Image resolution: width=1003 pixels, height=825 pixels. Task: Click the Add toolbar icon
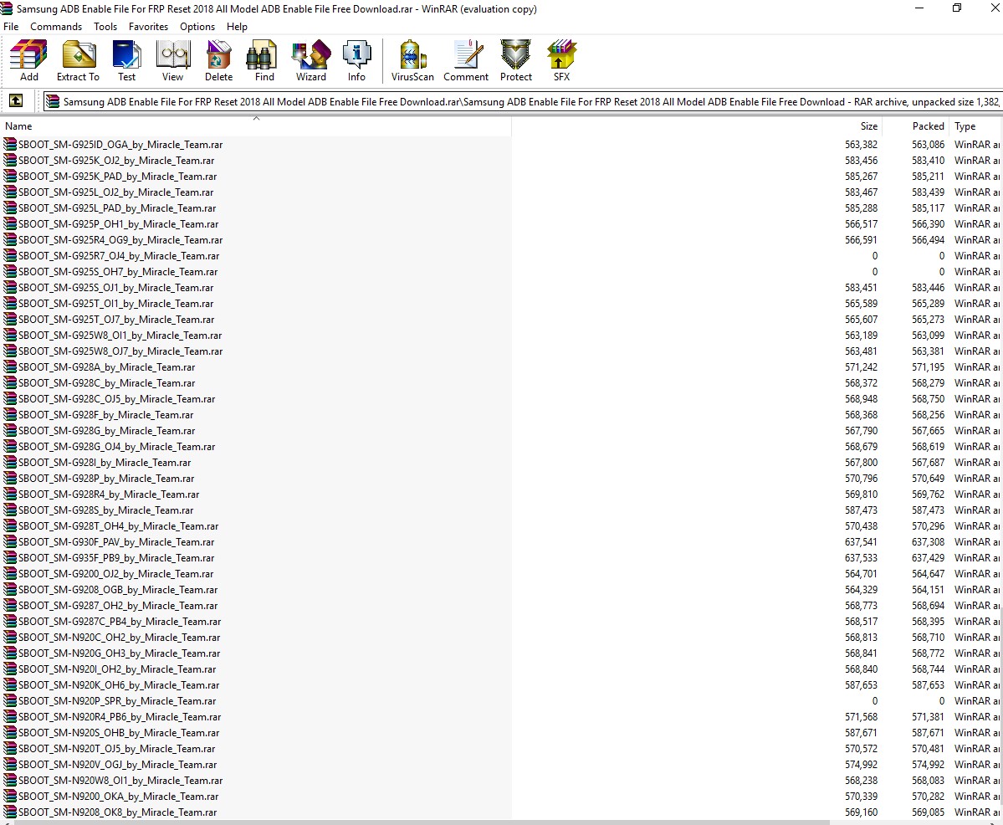point(28,61)
